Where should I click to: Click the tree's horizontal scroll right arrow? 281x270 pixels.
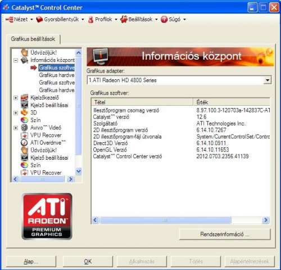[x=71, y=179]
